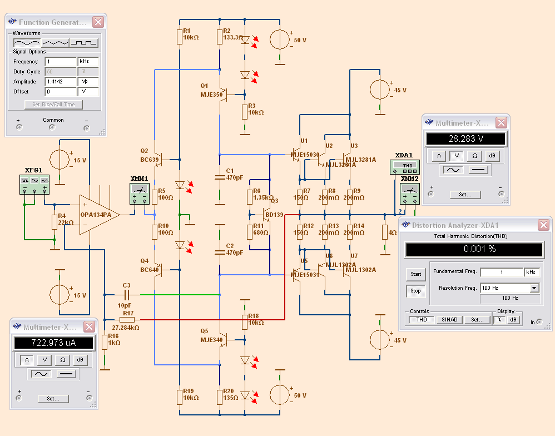Select the triangle waveform in Function Generator
The image size is (555, 436).
click(55, 43)
